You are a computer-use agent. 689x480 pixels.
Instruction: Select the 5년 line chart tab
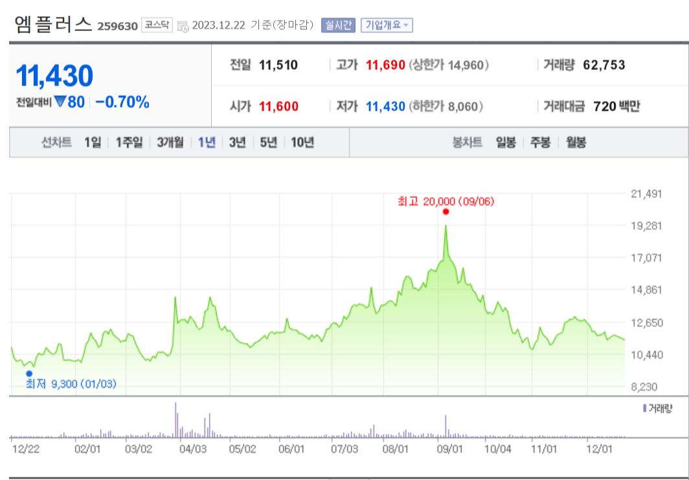(269, 143)
